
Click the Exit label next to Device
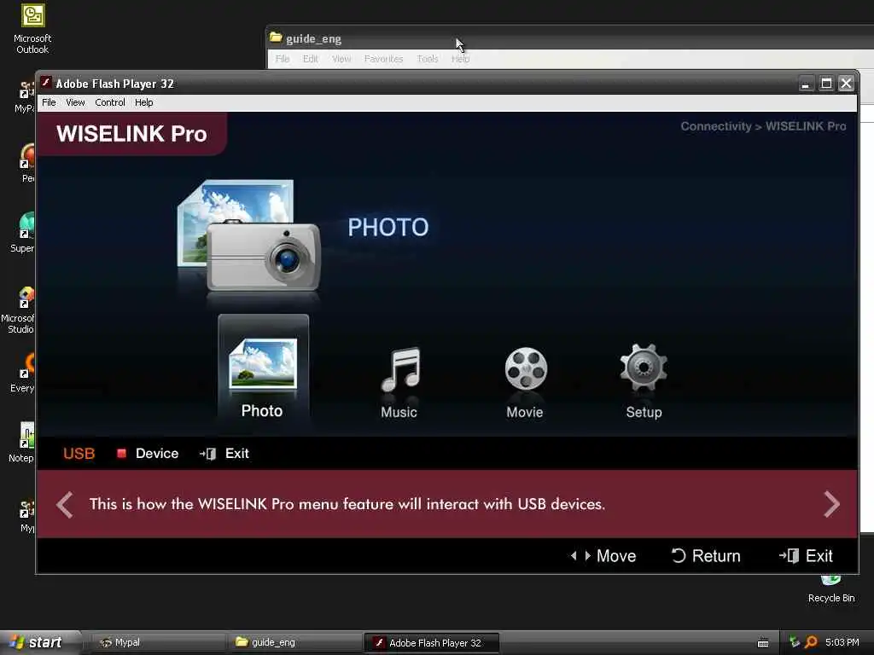(x=237, y=454)
